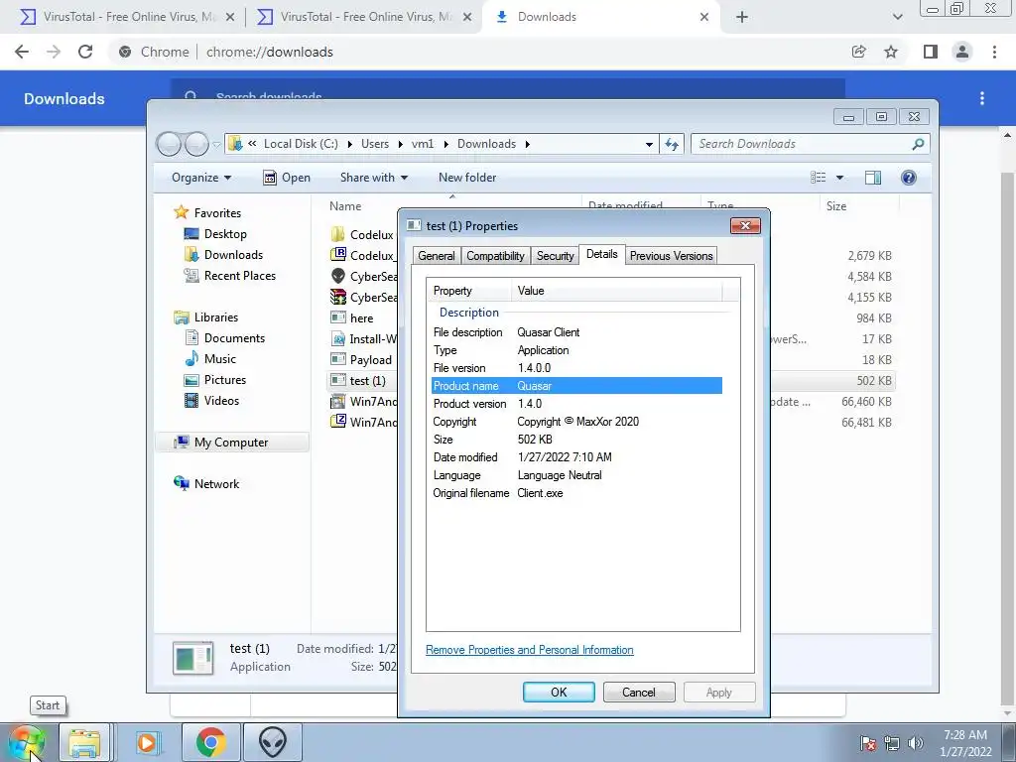Sort by Name column header

pos(345,206)
